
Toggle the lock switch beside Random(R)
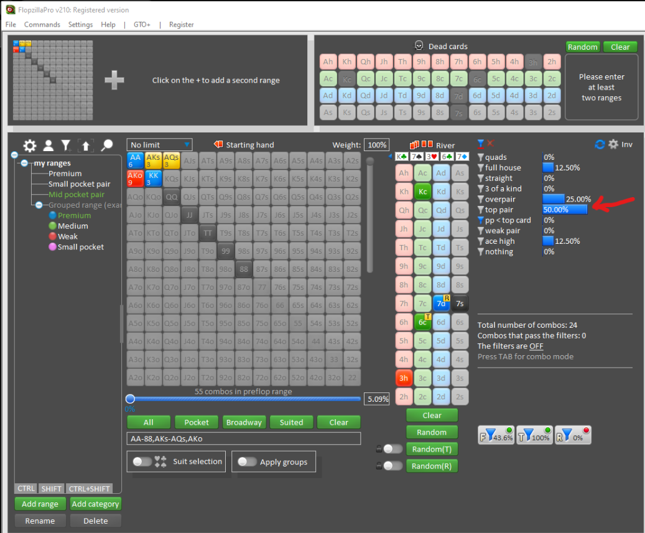point(392,466)
